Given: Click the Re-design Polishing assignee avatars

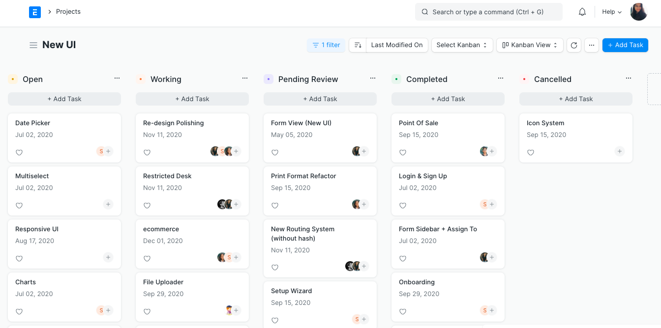Looking at the screenshot, I should point(221,151).
